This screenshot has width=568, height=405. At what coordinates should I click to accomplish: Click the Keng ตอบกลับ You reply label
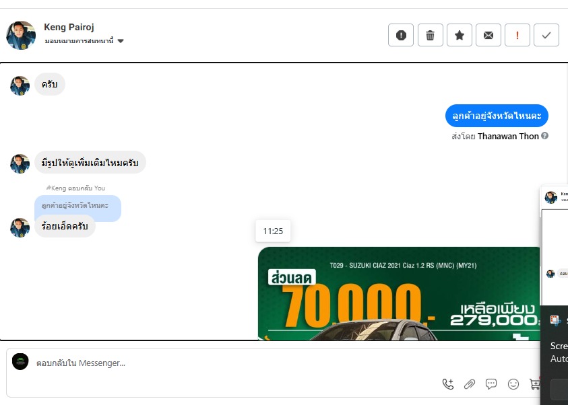click(75, 188)
